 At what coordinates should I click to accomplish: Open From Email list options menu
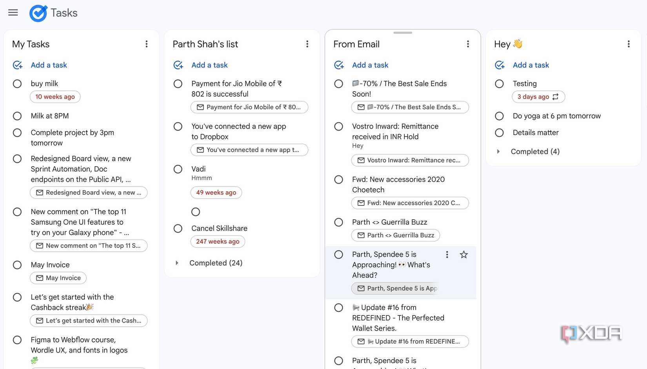click(468, 44)
